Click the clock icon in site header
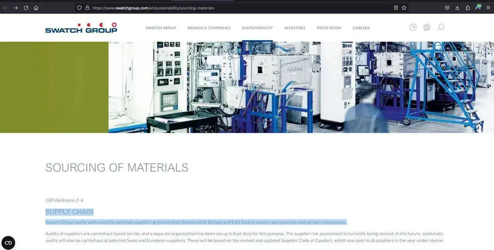This screenshot has width=494, height=250. click(x=413, y=27)
